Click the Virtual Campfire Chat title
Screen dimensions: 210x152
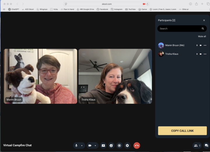17,145
